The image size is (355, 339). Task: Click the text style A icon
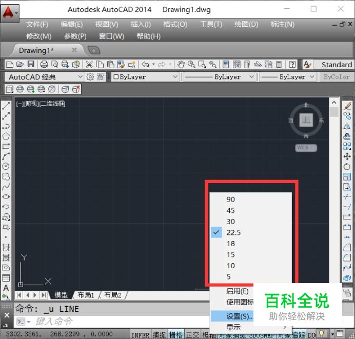[x=307, y=65]
